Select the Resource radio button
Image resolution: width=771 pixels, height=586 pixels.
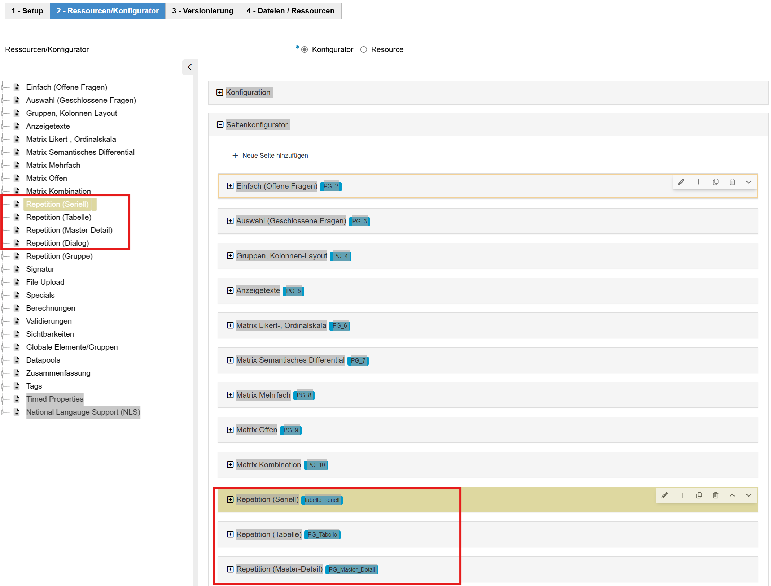[363, 49]
